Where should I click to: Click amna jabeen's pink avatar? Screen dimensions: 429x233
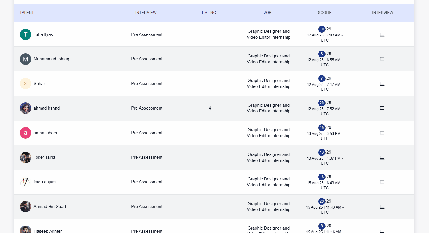26,133
